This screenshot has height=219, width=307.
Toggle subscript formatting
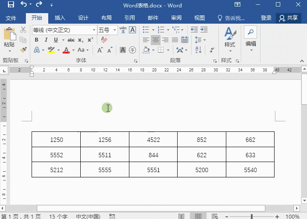81,40
